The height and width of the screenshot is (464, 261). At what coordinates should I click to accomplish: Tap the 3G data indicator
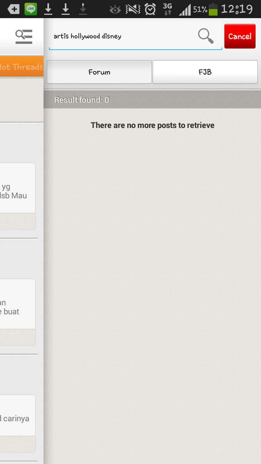tap(168, 9)
